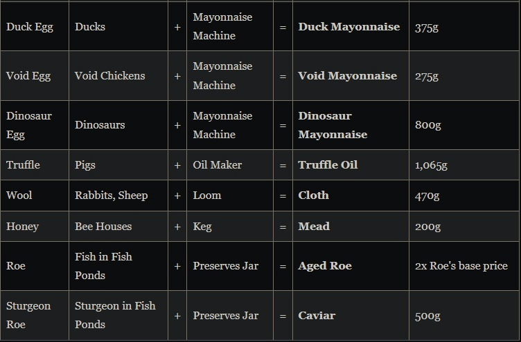The width and height of the screenshot is (521, 342).
Task: Click the Duck Mayonnaise product name
Action: [348, 27]
